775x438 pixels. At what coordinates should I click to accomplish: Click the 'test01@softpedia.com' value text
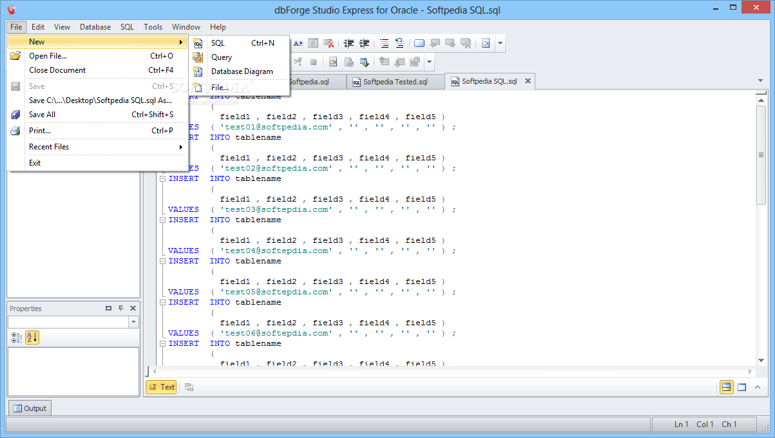[276, 127]
